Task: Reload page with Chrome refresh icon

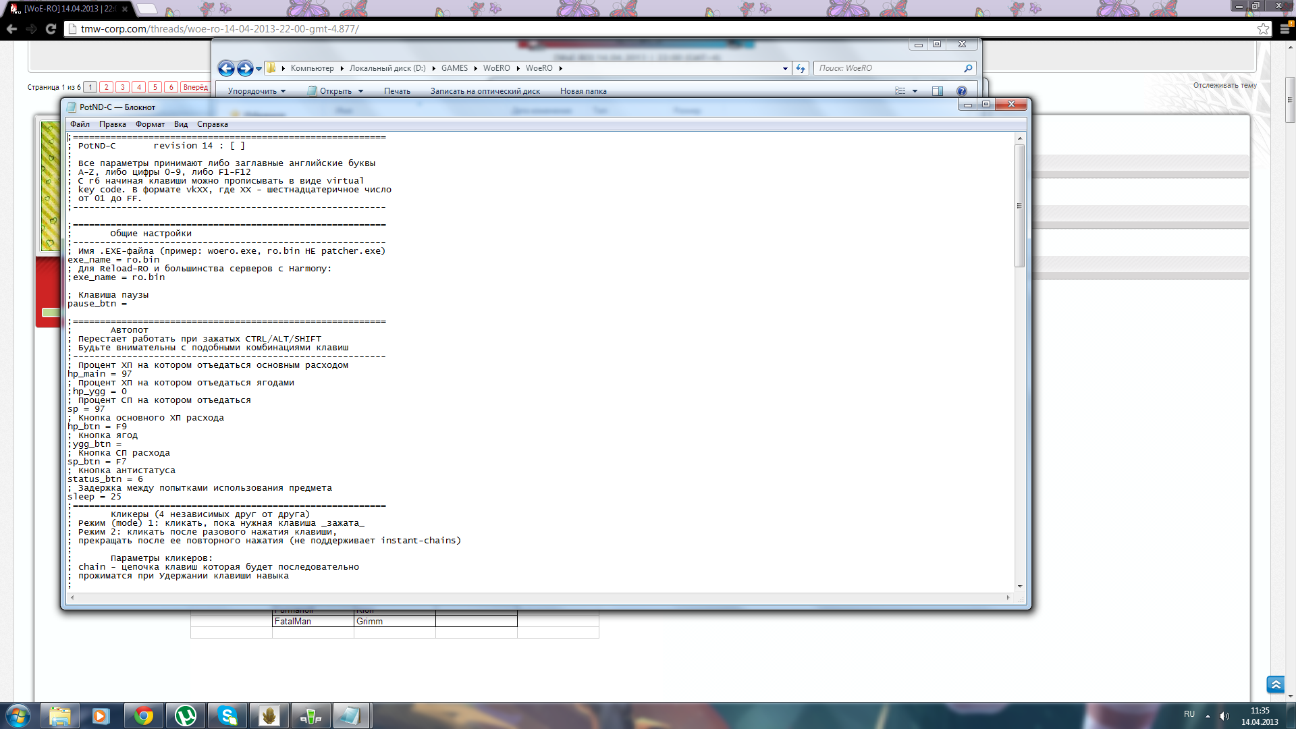Action: click(51, 29)
